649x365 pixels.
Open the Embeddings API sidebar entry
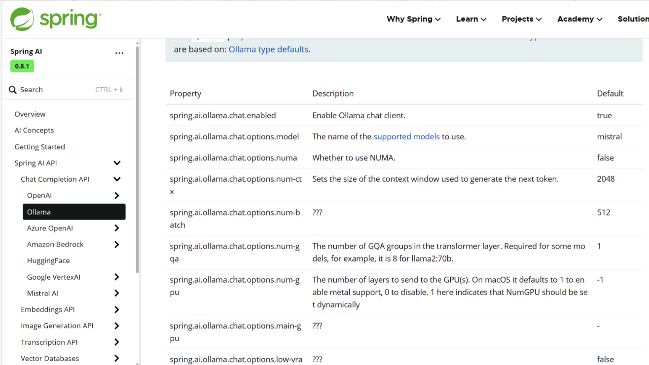(x=48, y=309)
